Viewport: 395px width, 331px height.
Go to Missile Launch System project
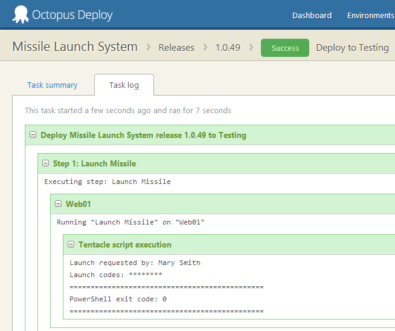[x=75, y=47]
